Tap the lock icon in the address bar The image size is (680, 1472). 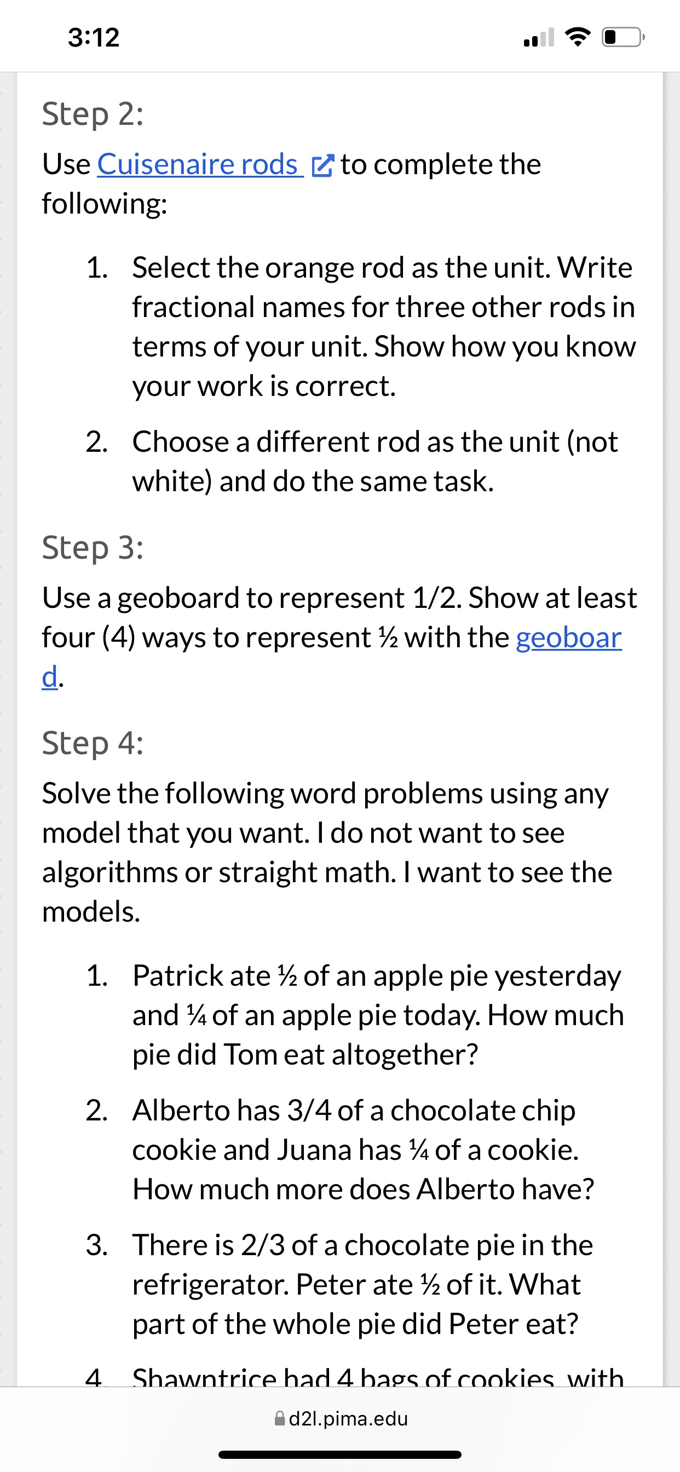tap(279, 1418)
